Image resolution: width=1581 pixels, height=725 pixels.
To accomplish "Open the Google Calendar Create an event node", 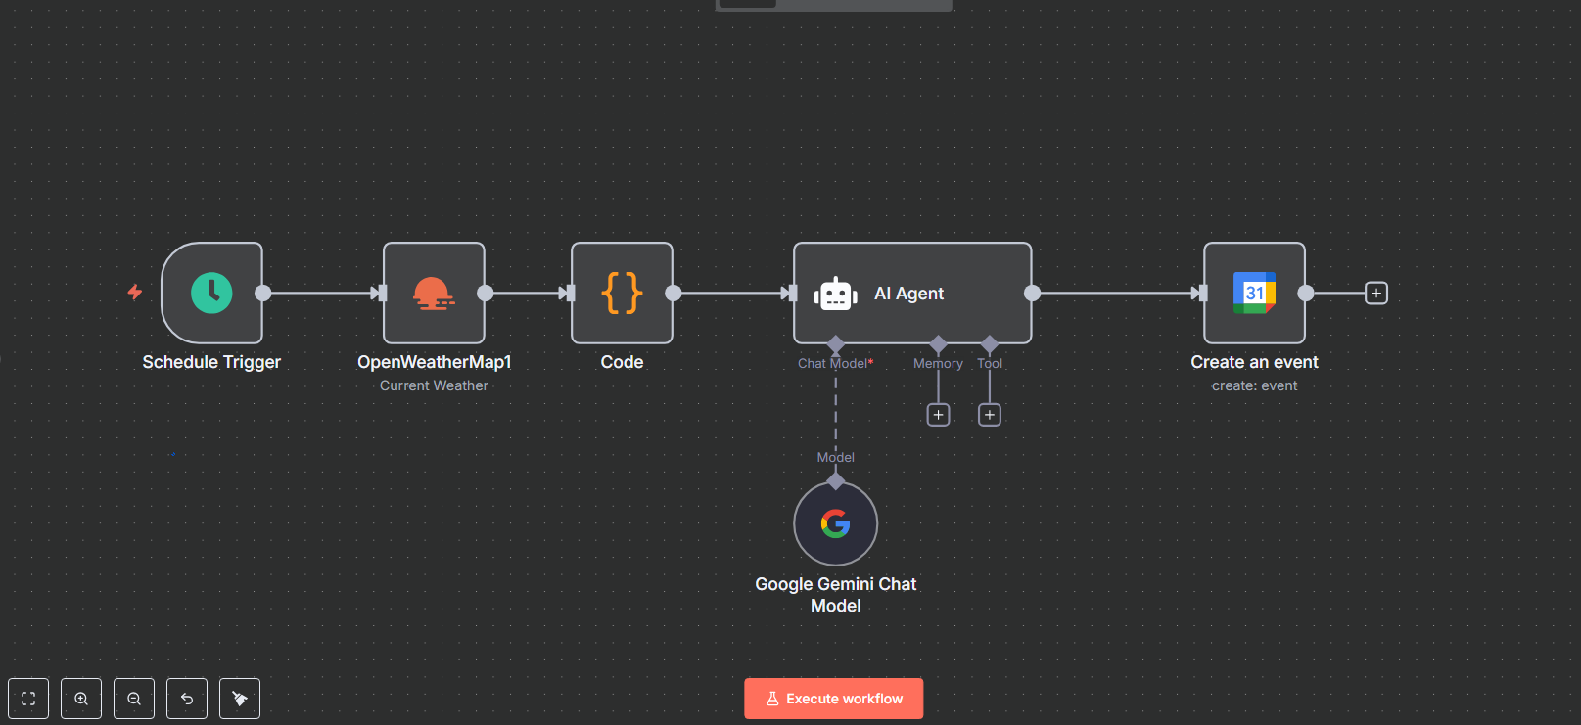I will coord(1254,293).
